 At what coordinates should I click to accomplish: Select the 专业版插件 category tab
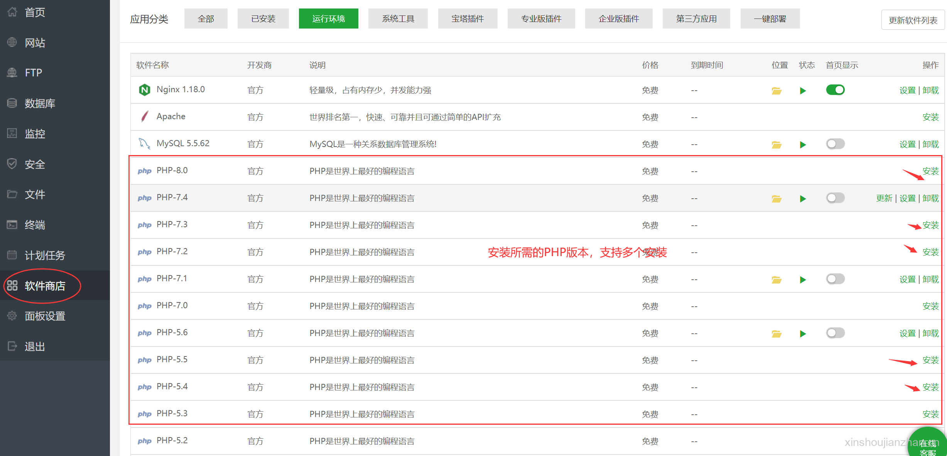point(541,19)
